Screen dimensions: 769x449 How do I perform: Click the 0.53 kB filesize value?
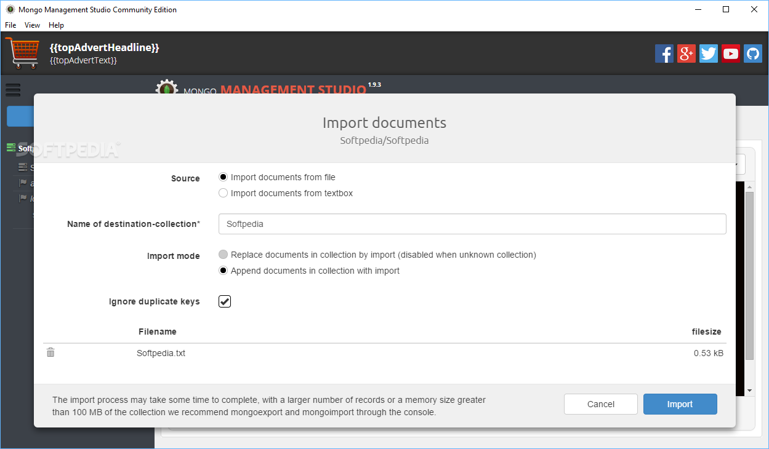[x=709, y=353]
